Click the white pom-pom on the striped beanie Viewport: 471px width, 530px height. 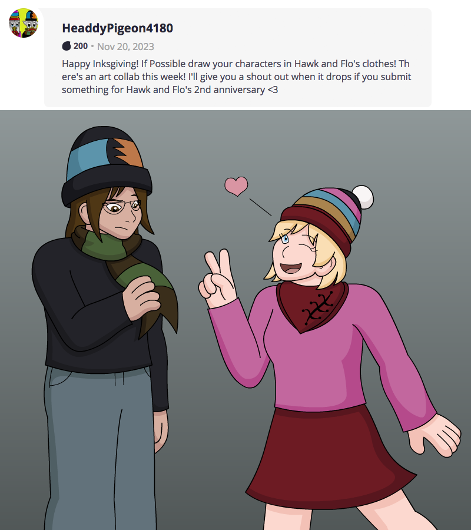[x=362, y=197]
